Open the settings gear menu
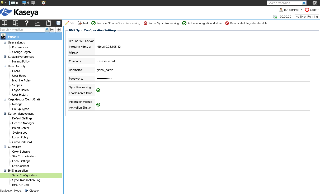The height and width of the screenshot is (194, 320). (314, 3)
